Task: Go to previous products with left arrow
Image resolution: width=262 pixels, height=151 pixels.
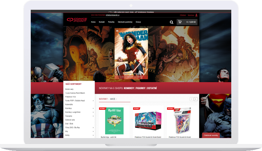Action: tap(191, 99)
